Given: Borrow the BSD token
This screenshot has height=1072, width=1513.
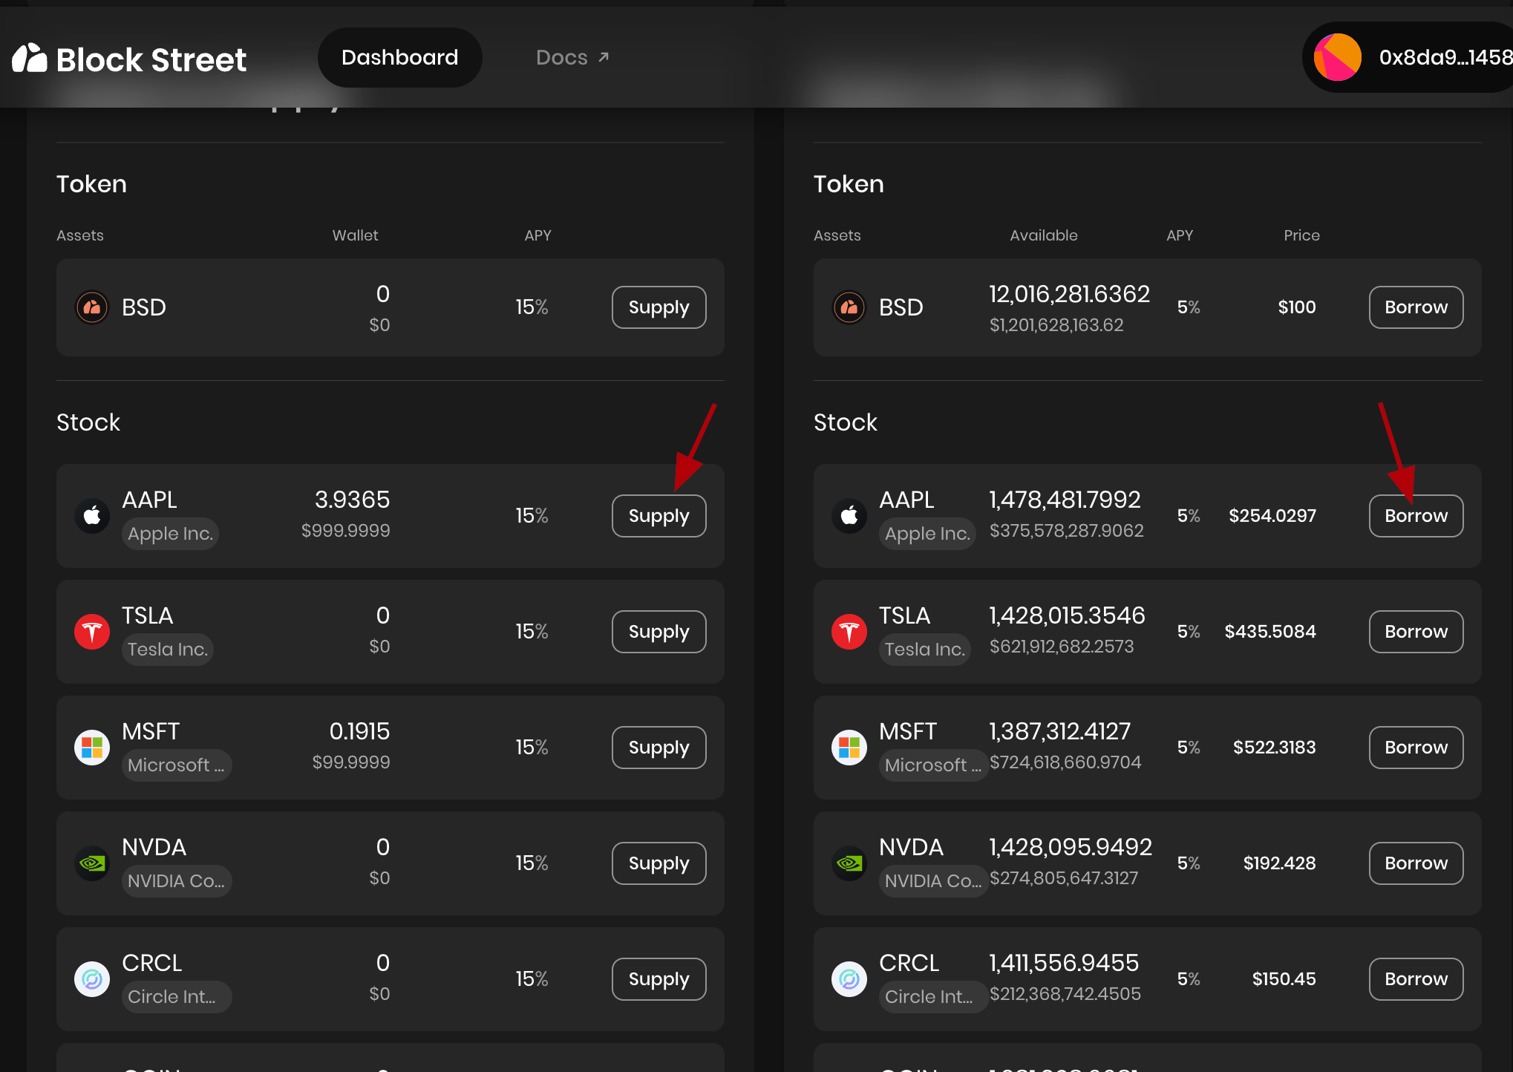Looking at the screenshot, I should coord(1416,307).
